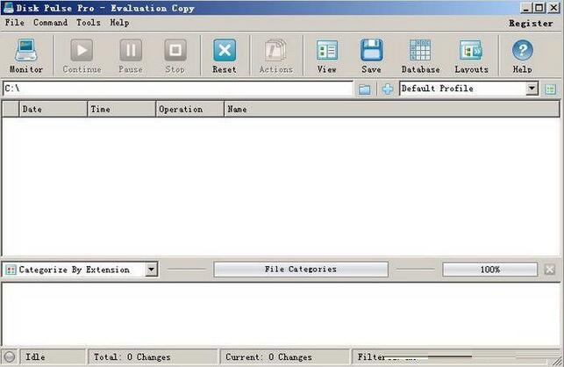Image resolution: width=564 pixels, height=367 pixels.
Task: Click the Continue toolbar button
Action: coord(82,55)
